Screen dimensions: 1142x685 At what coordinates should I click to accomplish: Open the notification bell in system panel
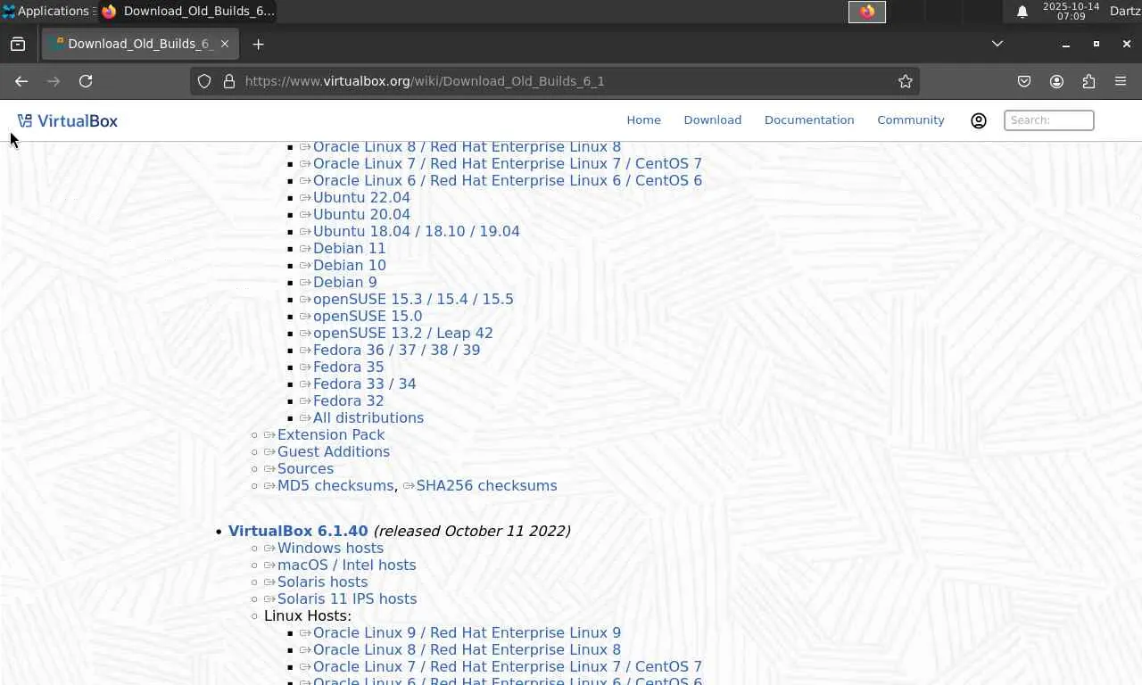(x=1022, y=12)
